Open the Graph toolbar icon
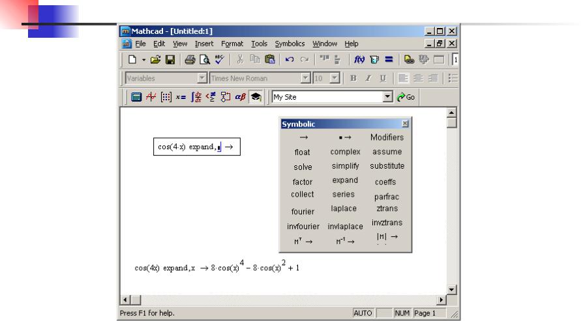Image resolution: width=585 pixels, height=321 pixels. coord(151,97)
